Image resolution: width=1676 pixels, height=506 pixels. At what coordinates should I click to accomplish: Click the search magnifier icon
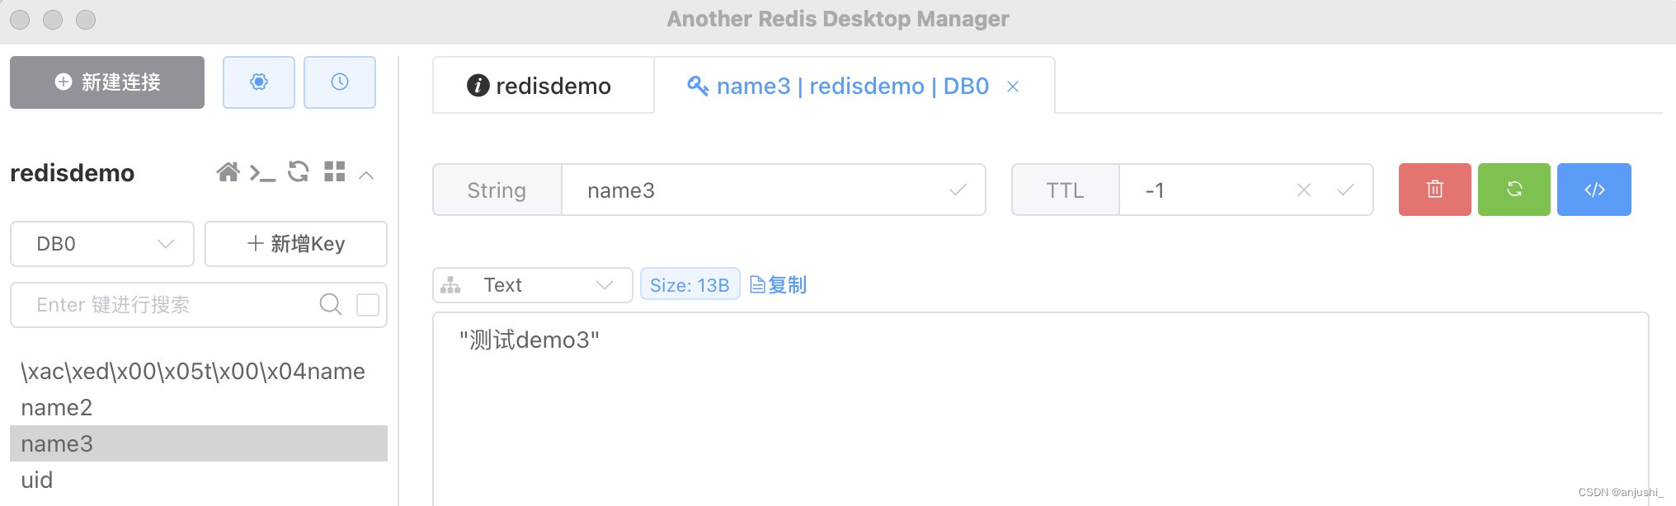(x=330, y=305)
